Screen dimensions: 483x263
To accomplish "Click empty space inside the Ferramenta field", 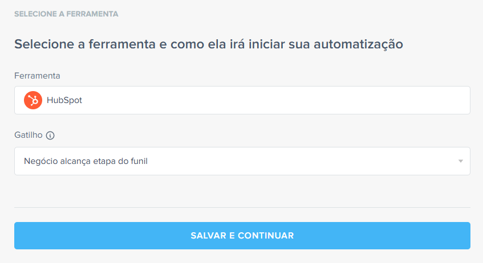I will click(285, 100).
